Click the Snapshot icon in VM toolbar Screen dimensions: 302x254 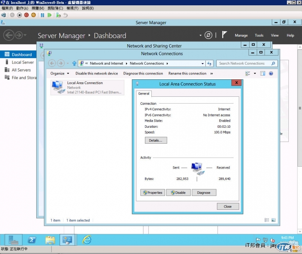click(x=59, y=15)
